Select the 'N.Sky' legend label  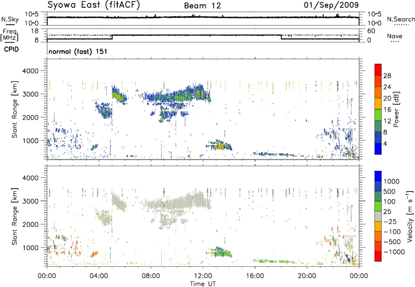[x=10, y=19]
